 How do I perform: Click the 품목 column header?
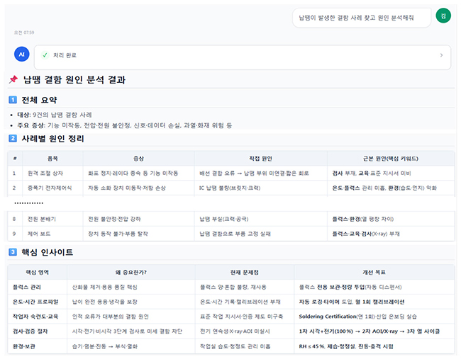tap(52, 159)
